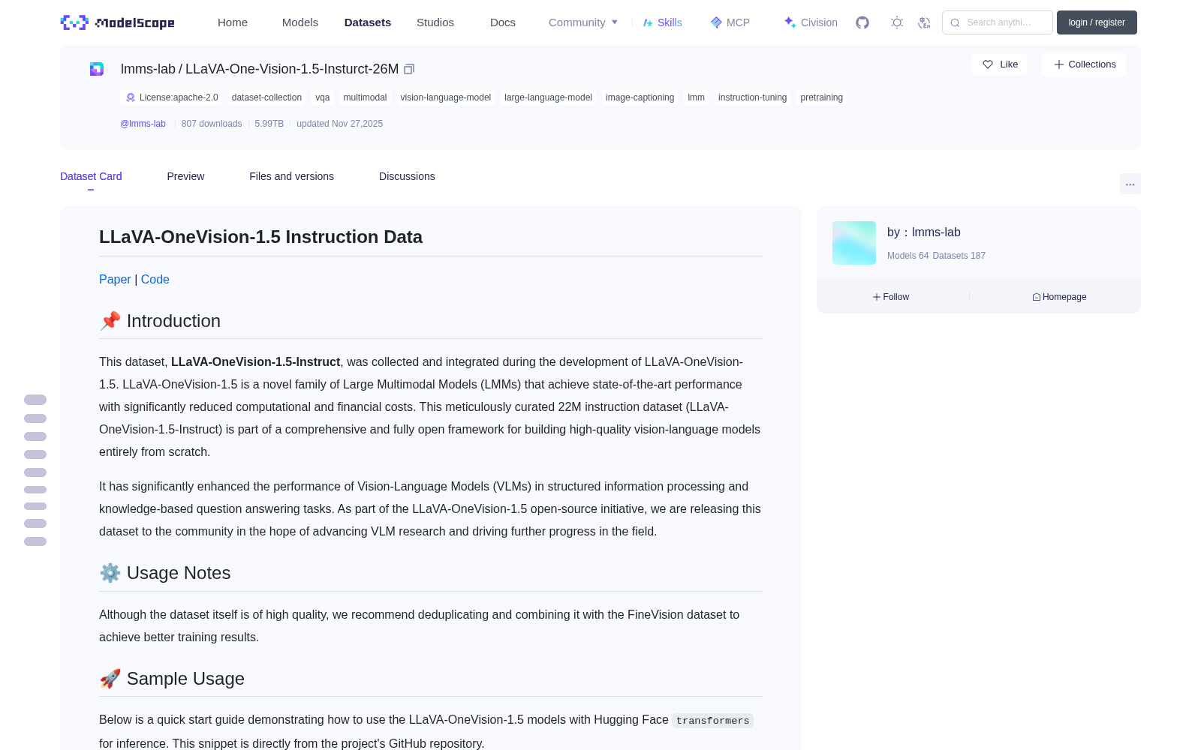
Task: Click the MCP diamond icon
Action: coord(716,22)
